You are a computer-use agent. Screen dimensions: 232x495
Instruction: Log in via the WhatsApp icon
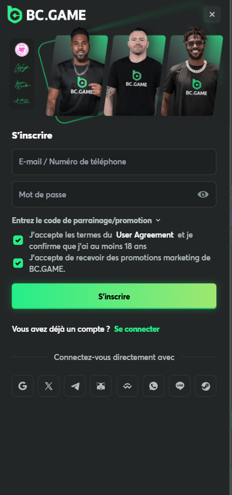tap(153, 386)
